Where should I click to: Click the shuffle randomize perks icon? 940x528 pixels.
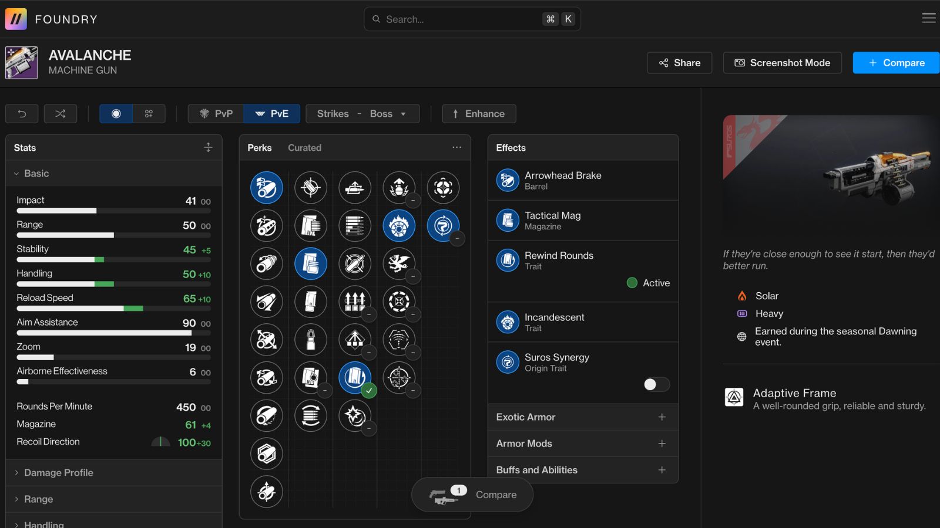point(61,114)
